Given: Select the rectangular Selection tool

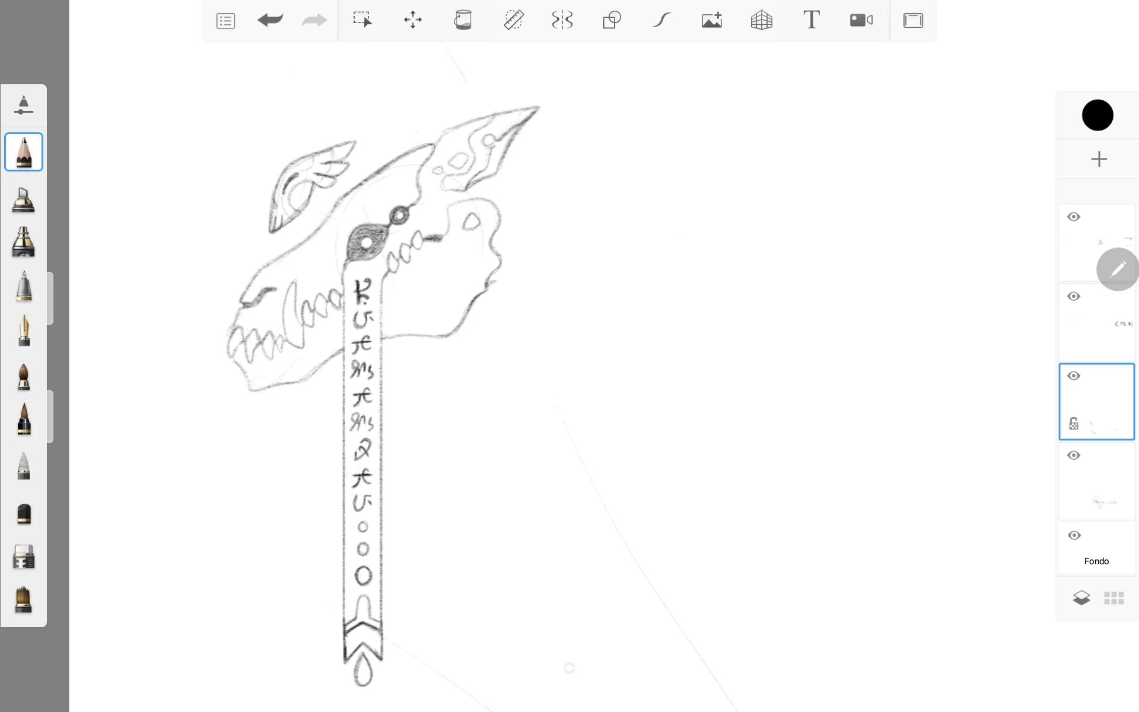Looking at the screenshot, I should pos(362,20).
